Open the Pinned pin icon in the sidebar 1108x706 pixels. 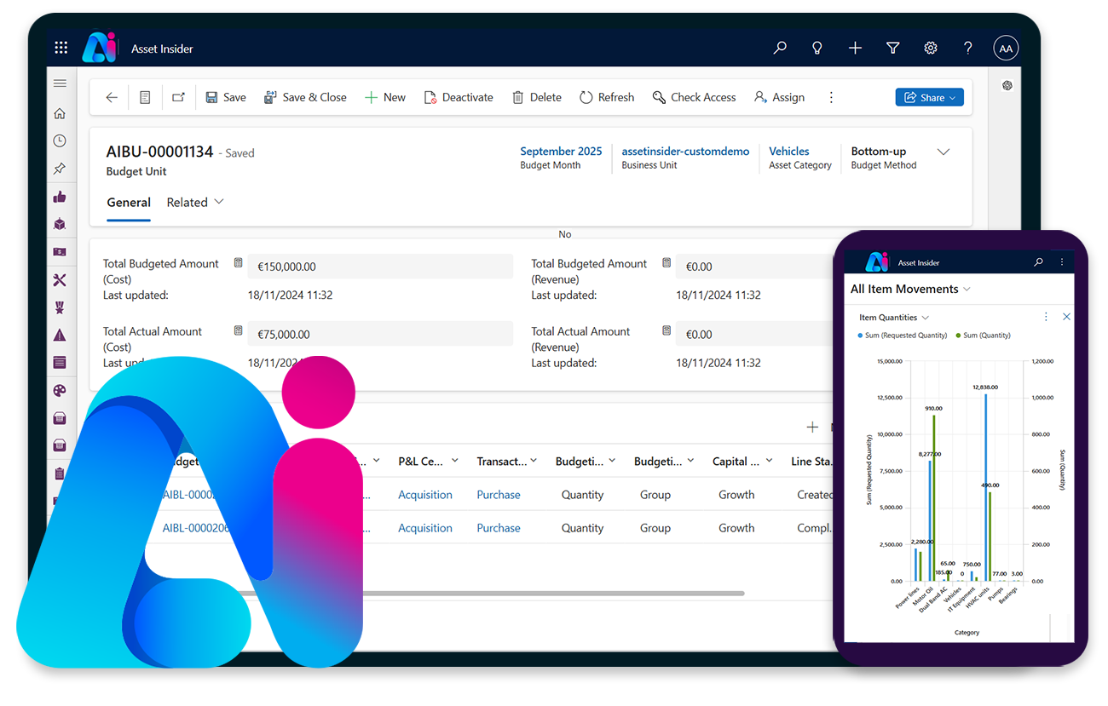tap(60, 169)
